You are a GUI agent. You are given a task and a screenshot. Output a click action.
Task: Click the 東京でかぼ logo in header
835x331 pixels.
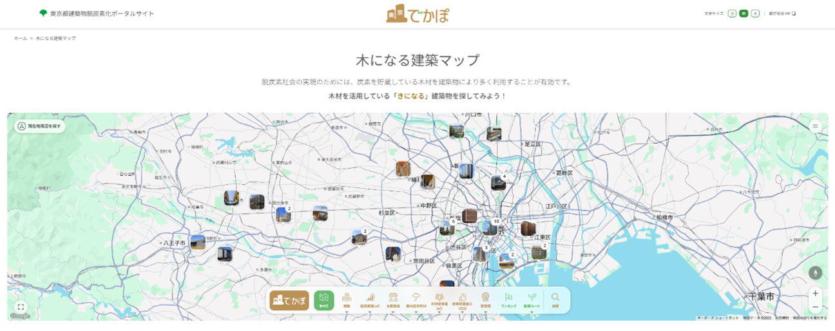417,14
